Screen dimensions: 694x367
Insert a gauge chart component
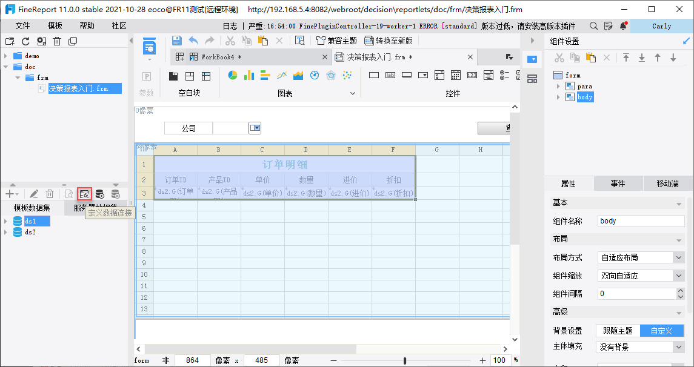(314, 75)
